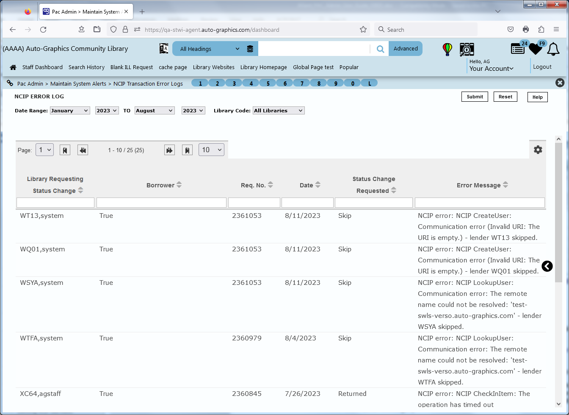Click the magnifier search button

point(380,49)
